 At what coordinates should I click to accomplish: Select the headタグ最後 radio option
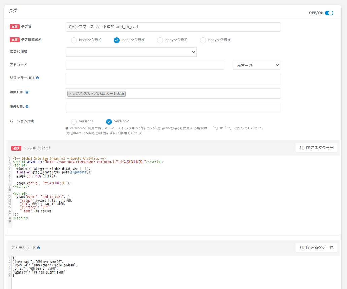117,40
